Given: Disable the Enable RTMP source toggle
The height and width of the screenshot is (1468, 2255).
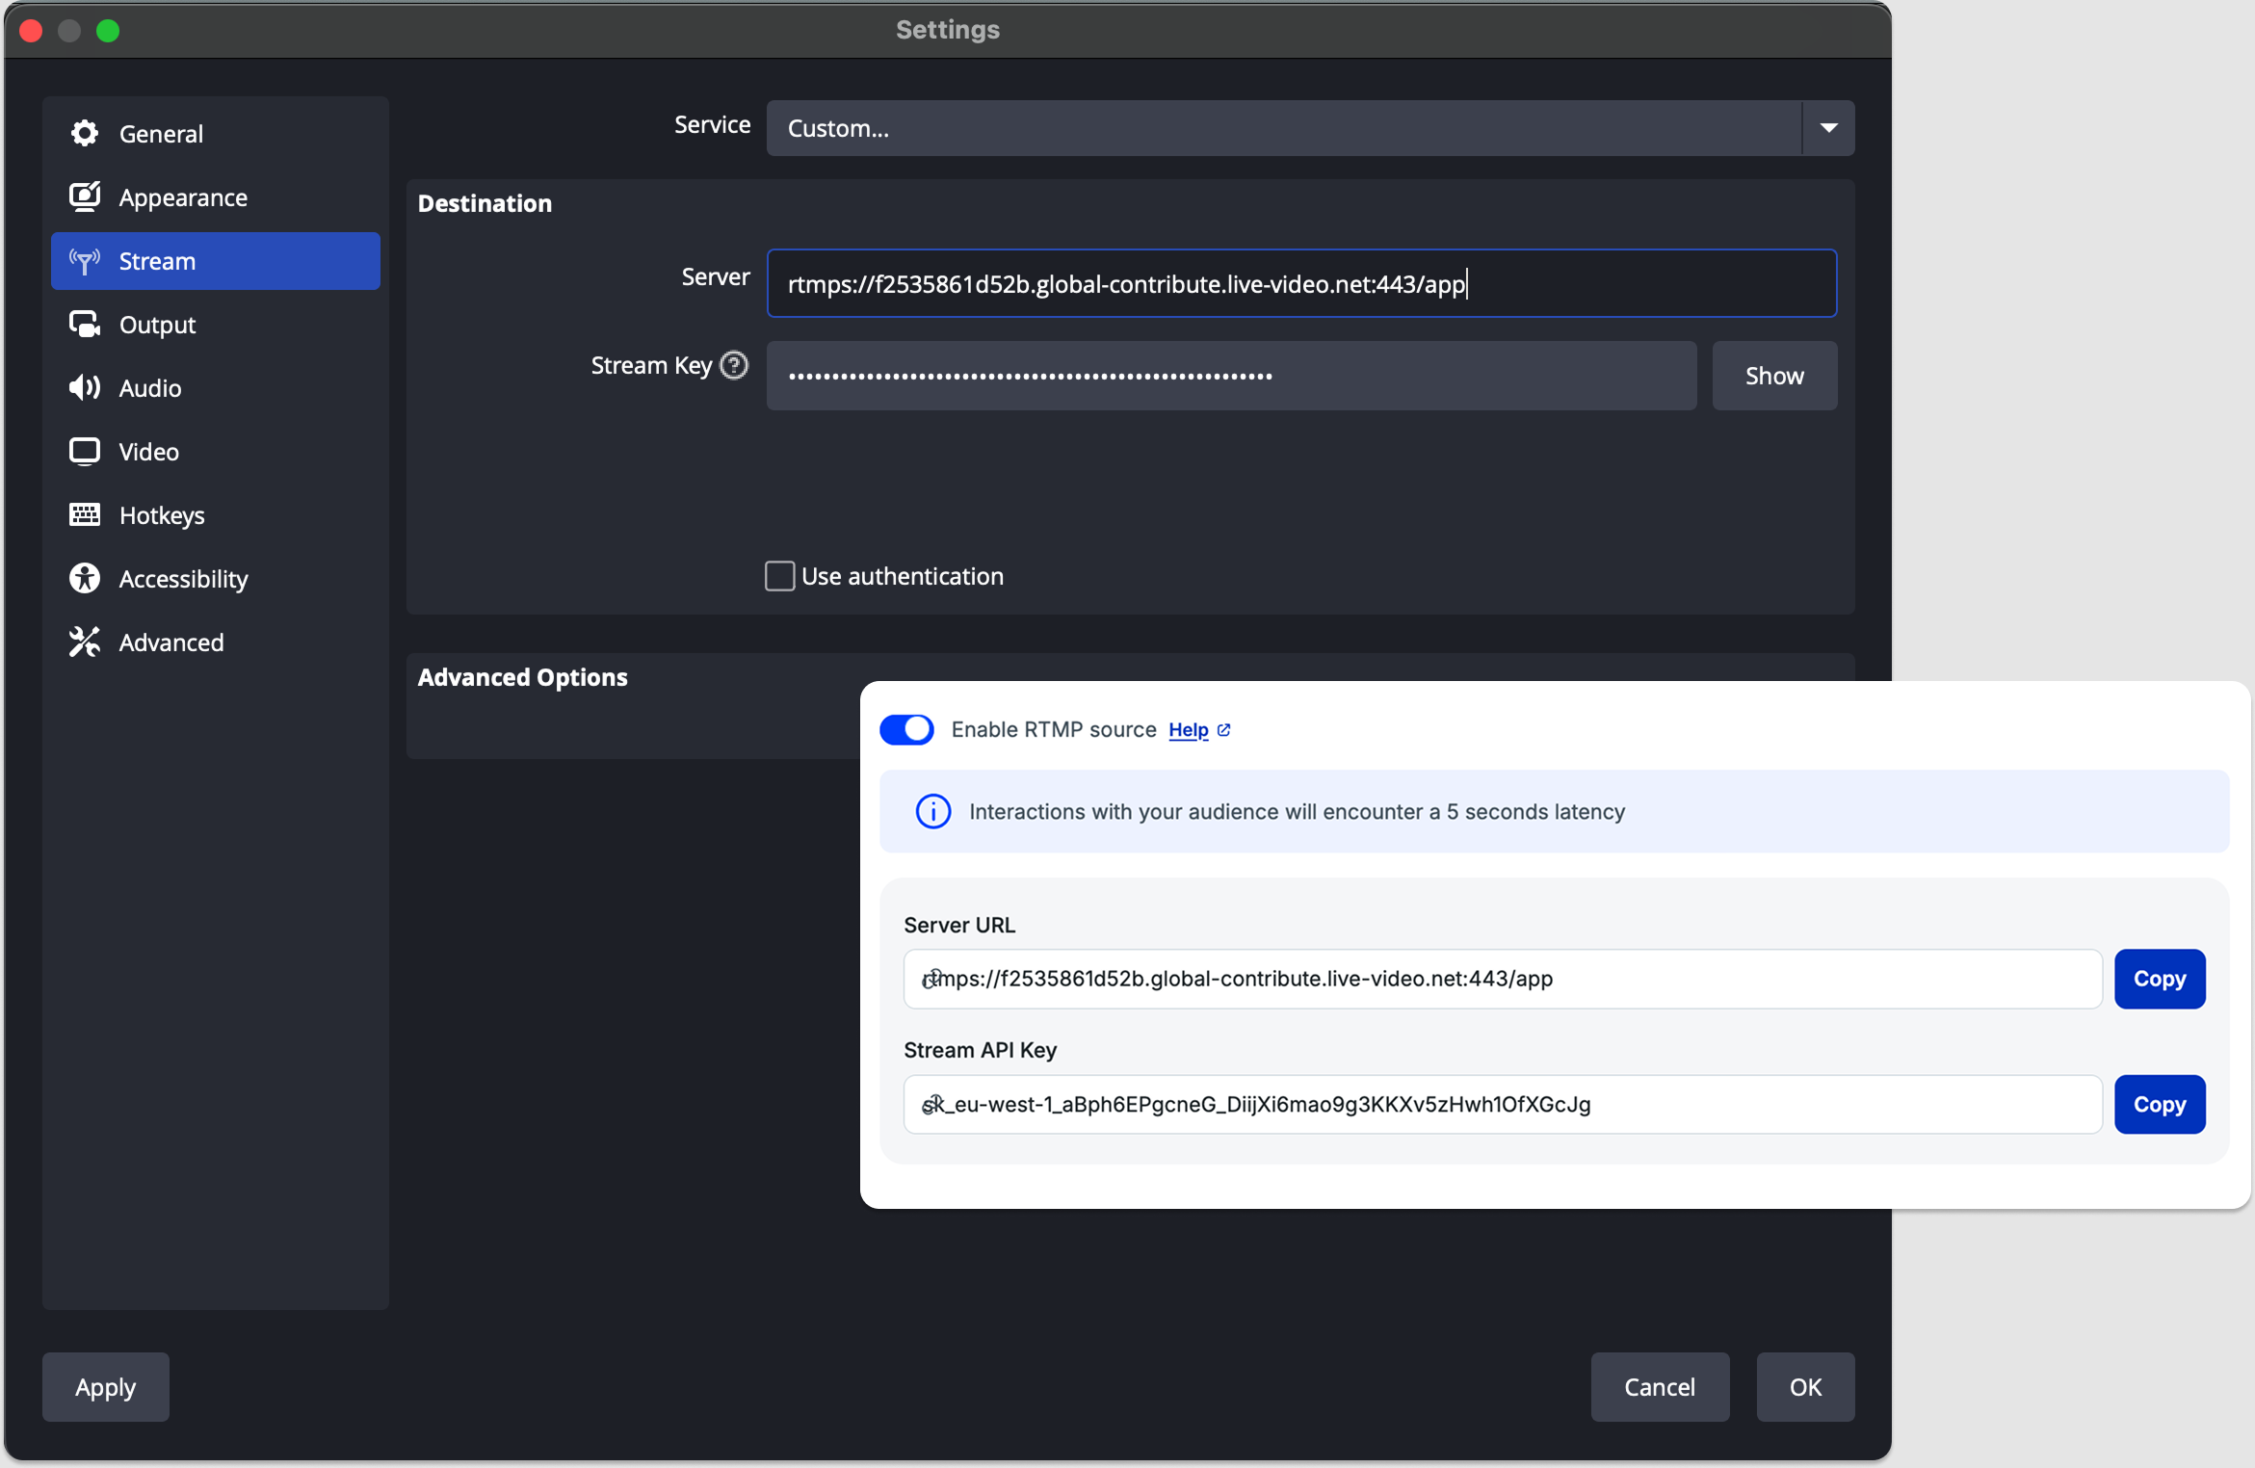Looking at the screenshot, I should click(905, 729).
